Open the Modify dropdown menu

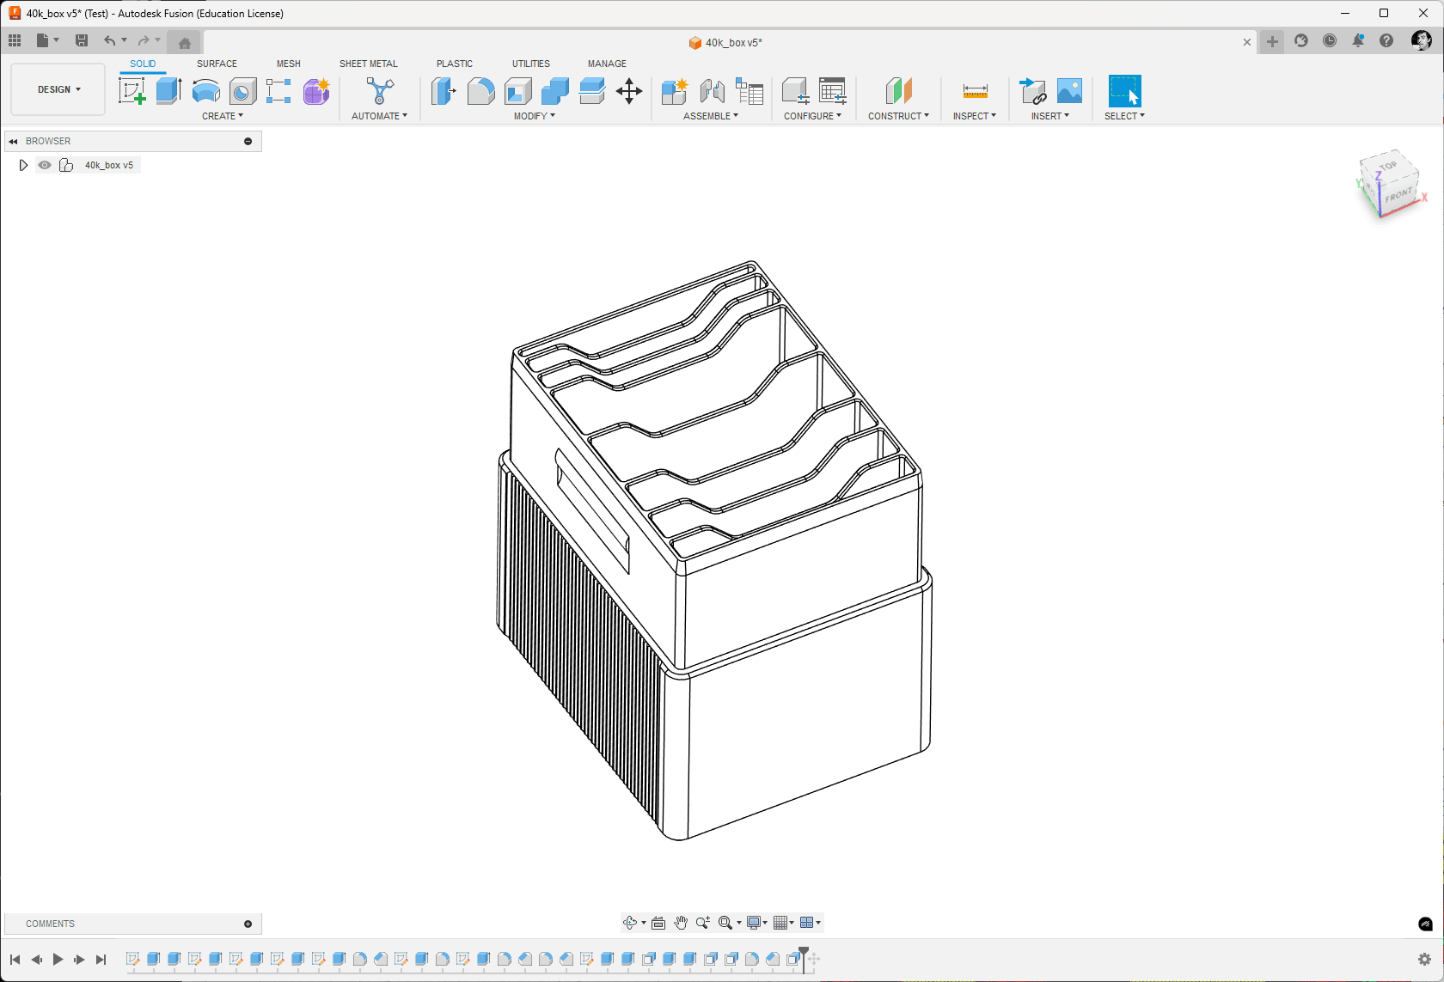pos(535,116)
